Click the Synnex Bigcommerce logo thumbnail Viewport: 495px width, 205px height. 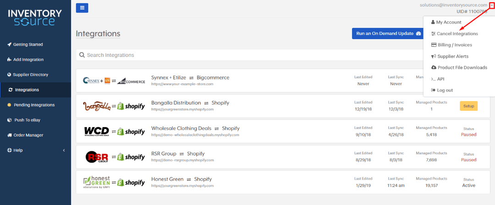pyautogui.click(x=114, y=81)
